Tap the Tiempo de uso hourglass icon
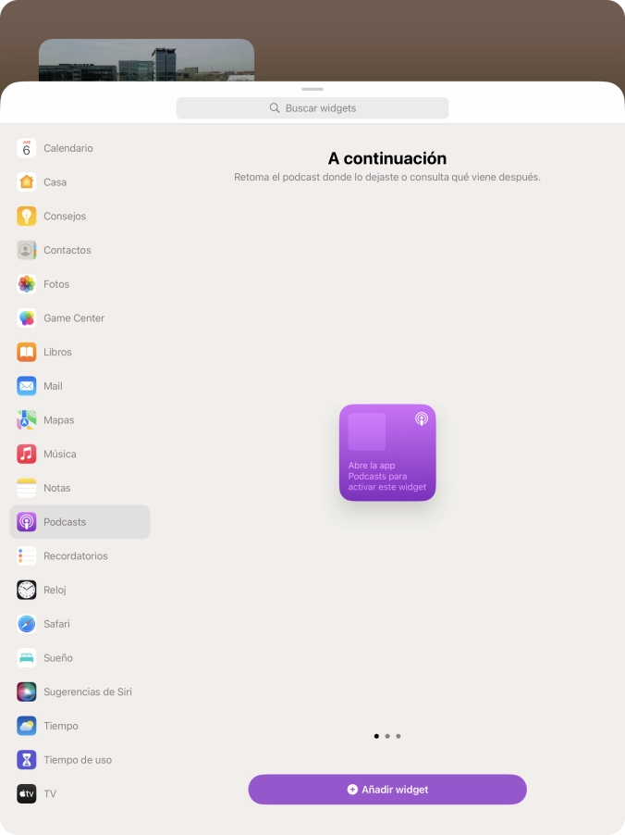 click(27, 760)
